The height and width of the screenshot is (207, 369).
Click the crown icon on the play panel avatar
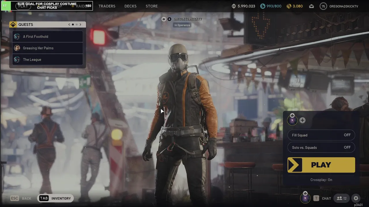(292, 115)
